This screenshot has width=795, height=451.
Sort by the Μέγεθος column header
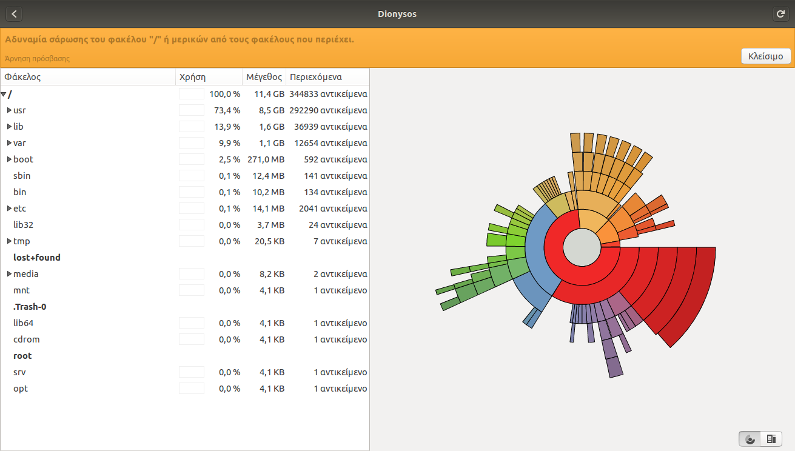coord(264,77)
